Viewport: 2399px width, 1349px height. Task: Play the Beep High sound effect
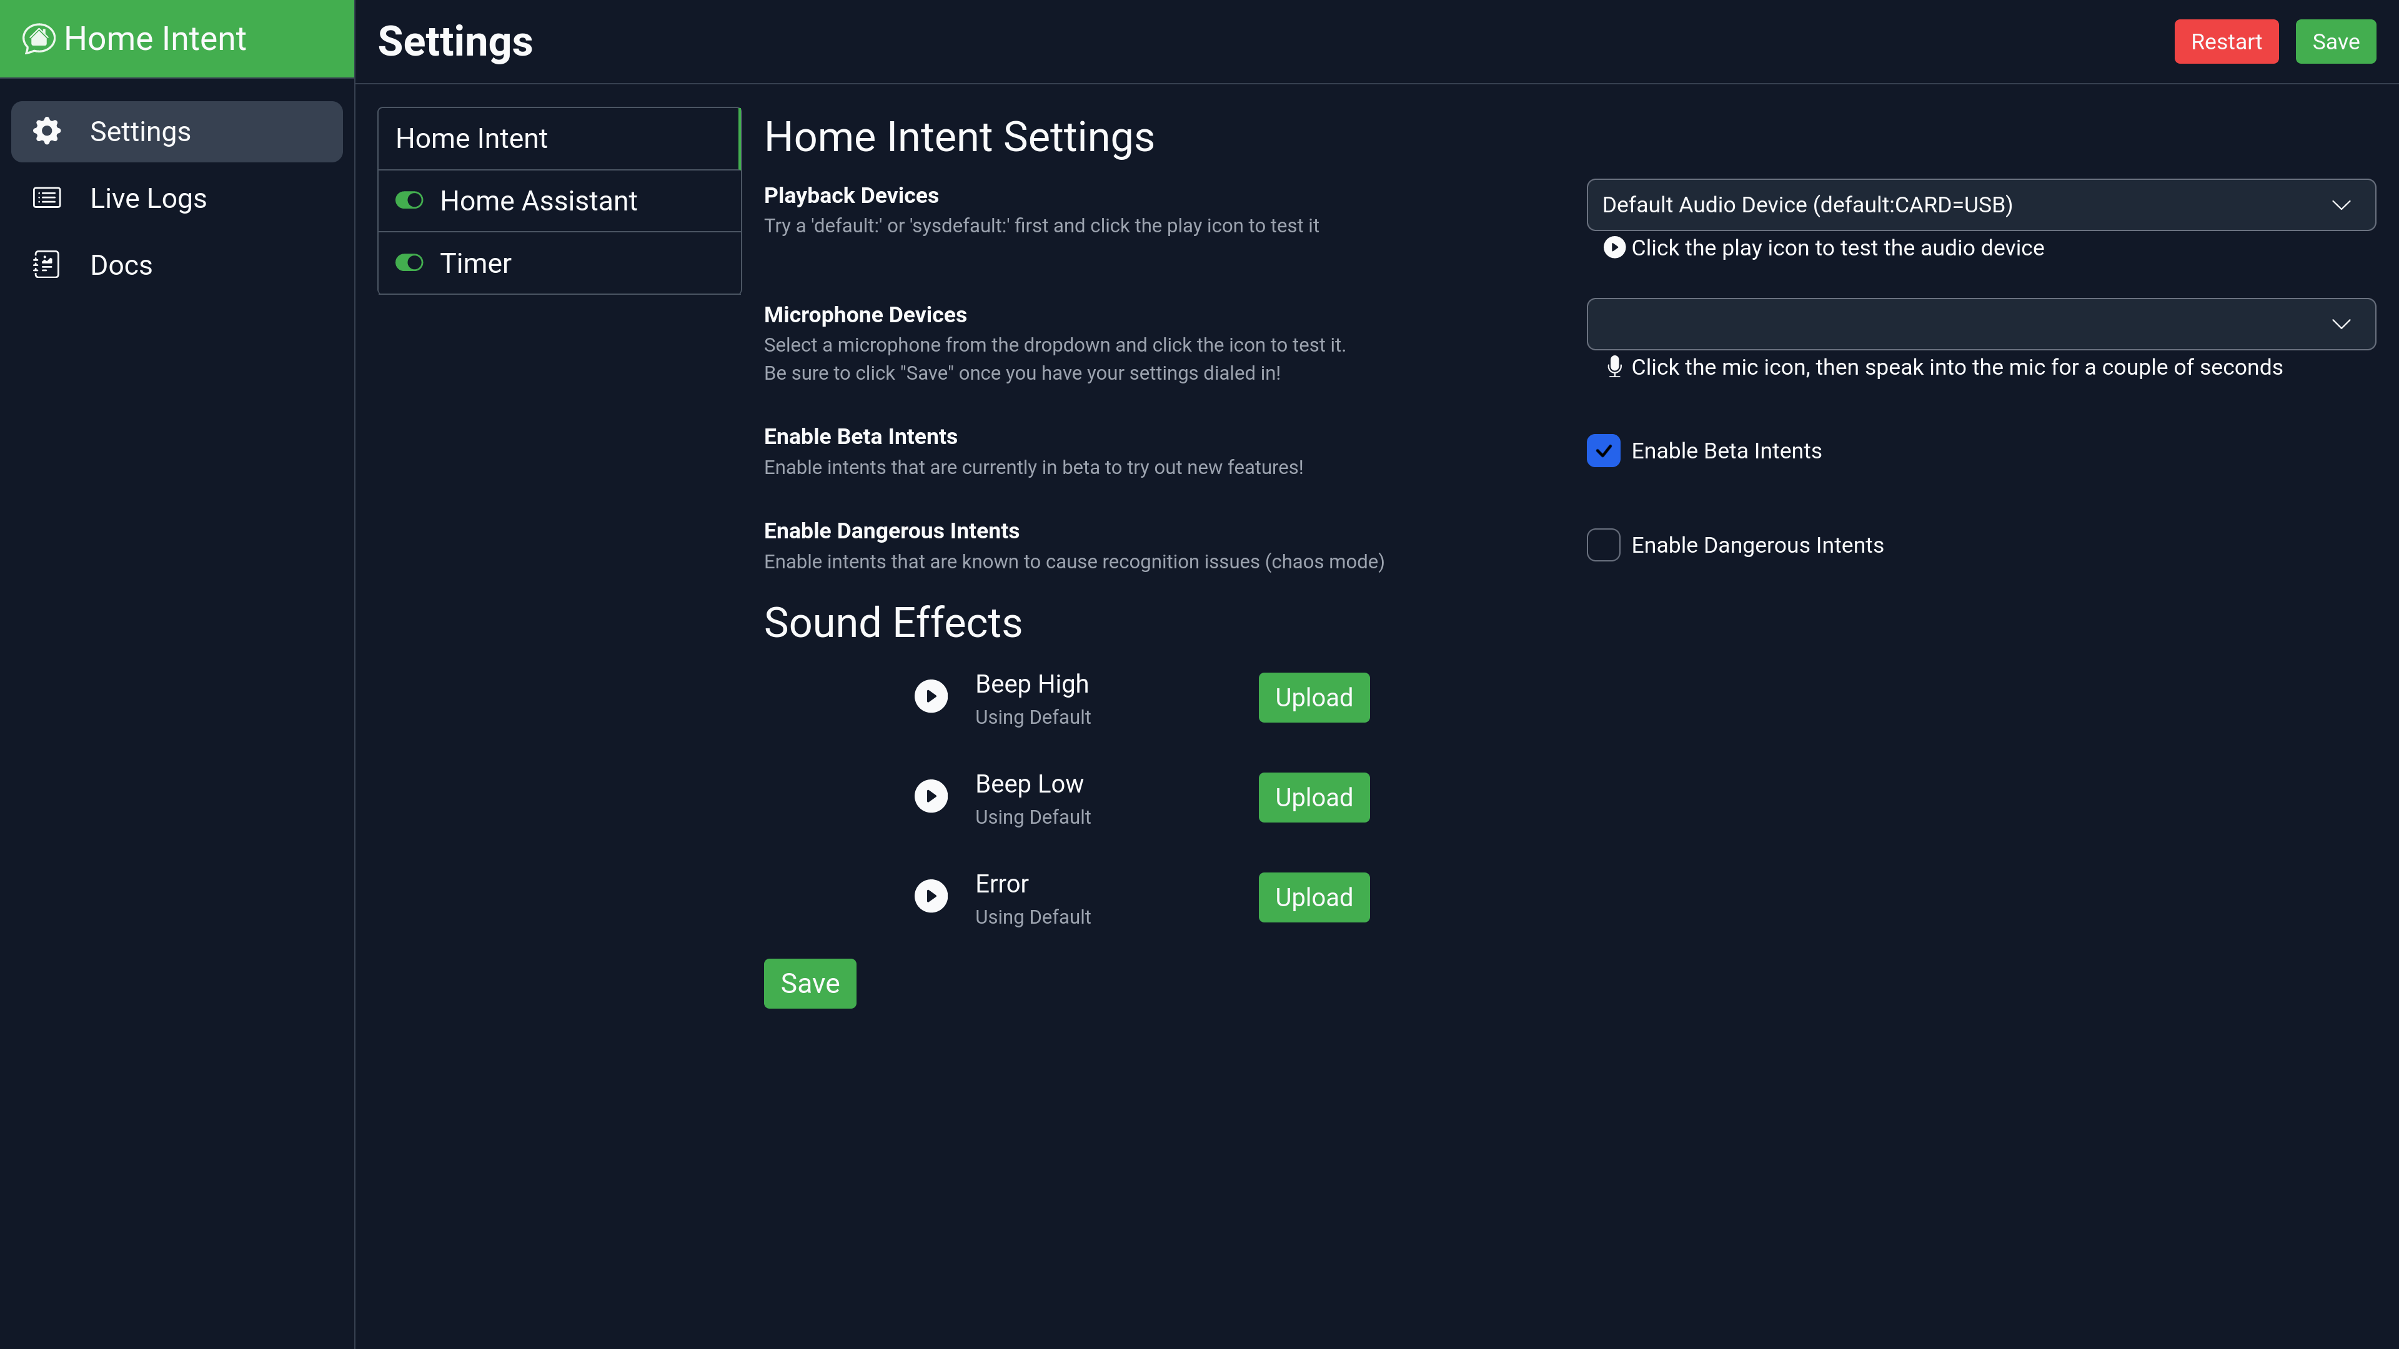(x=930, y=696)
